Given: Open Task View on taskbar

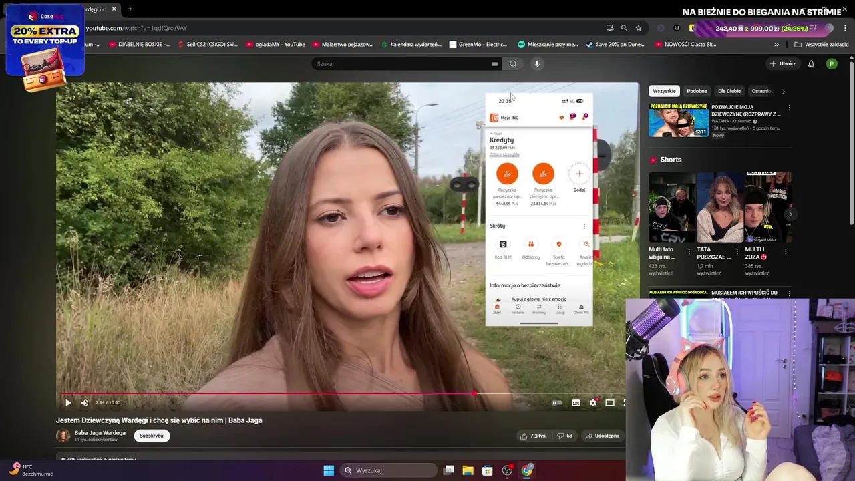Looking at the screenshot, I should (449, 470).
